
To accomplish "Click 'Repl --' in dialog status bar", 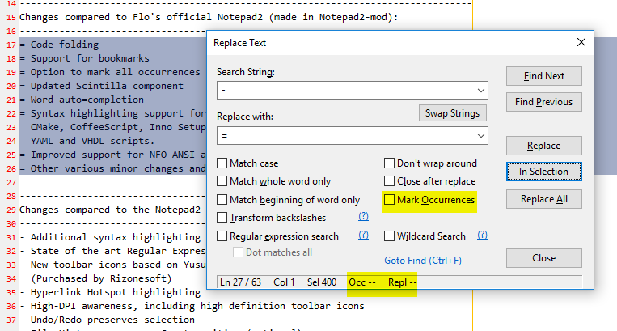I will (402, 282).
